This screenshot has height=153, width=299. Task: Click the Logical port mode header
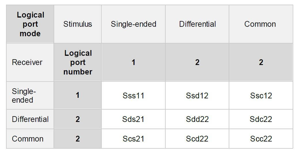[x=30, y=24]
